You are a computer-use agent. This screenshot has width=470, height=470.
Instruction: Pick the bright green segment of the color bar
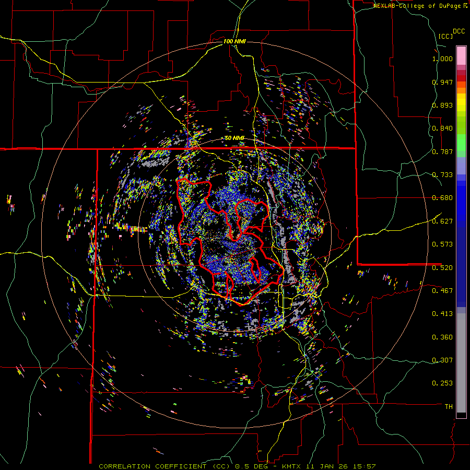pyautogui.click(x=461, y=143)
